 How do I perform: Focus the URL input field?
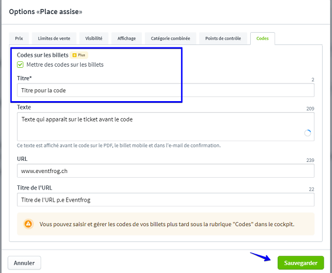point(165,171)
